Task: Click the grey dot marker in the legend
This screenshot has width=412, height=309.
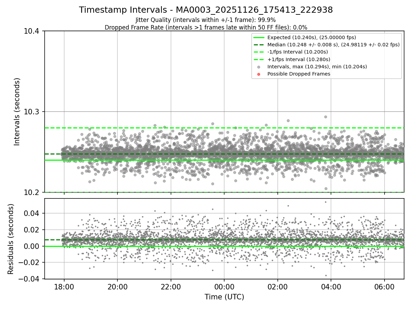Action: [259, 67]
